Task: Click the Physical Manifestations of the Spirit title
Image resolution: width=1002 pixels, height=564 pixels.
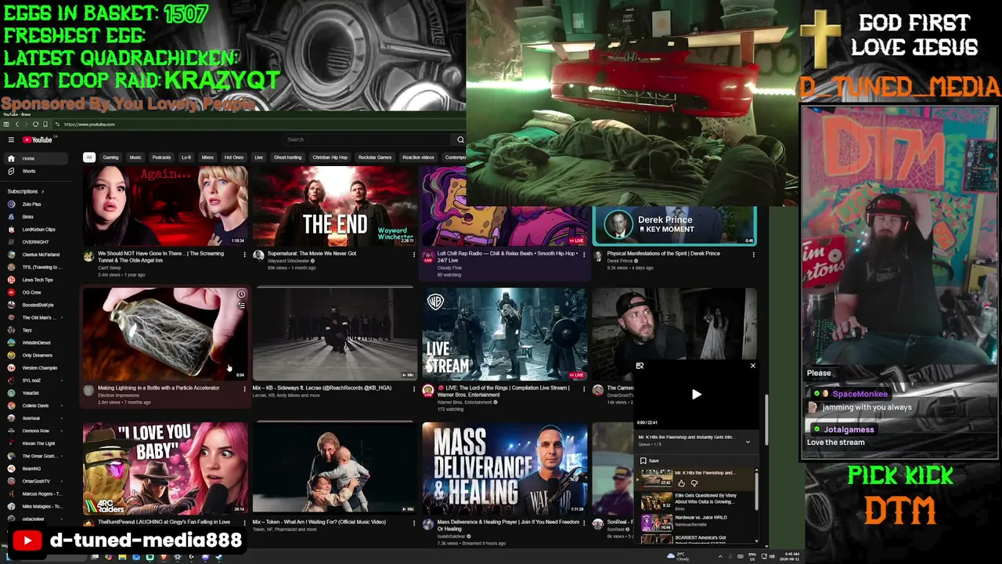Action: tap(664, 254)
